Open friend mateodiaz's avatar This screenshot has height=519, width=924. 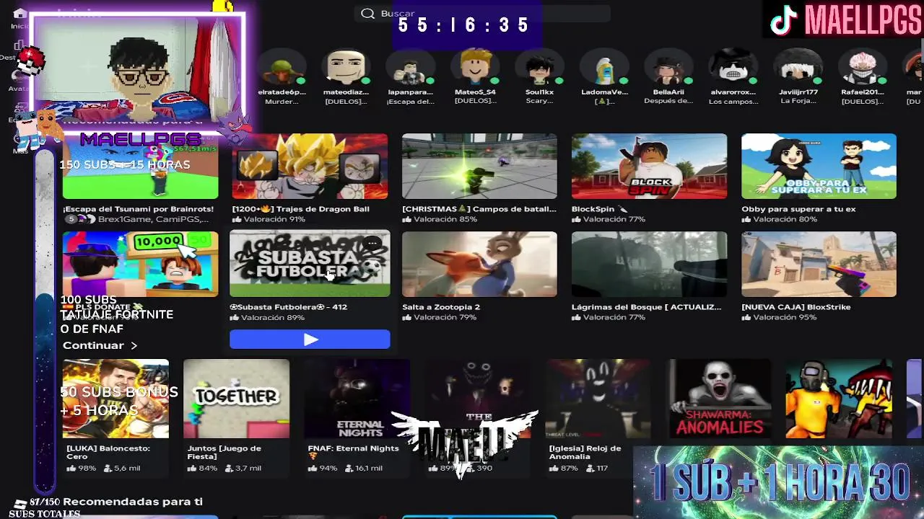coord(346,68)
